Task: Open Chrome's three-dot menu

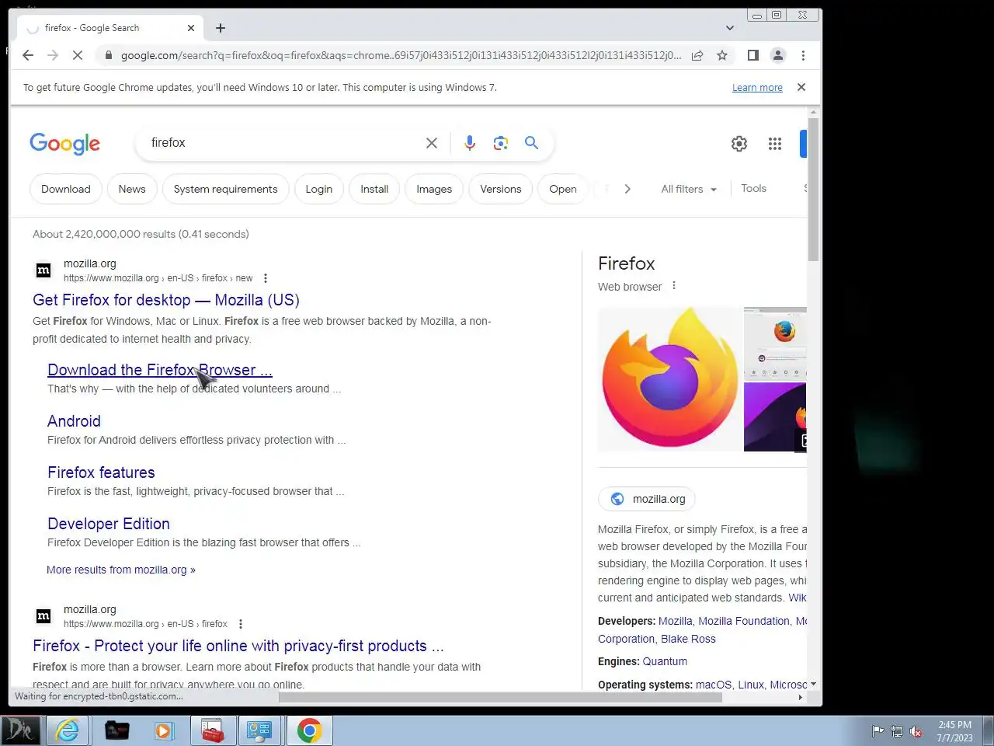Action: click(x=803, y=55)
